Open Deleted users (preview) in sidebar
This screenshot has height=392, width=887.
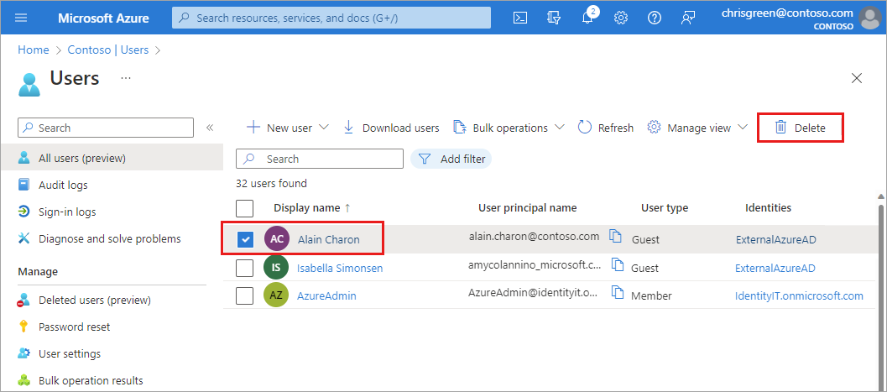pyautogui.click(x=94, y=300)
